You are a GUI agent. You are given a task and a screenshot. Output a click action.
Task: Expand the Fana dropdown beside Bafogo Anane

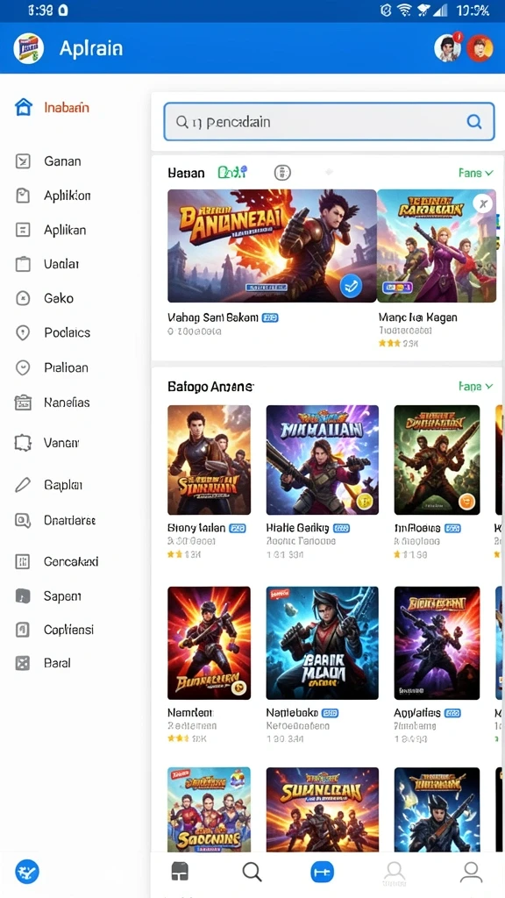coord(475,387)
